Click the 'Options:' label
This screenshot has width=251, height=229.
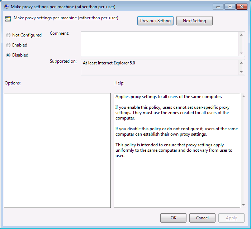[13, 83]
